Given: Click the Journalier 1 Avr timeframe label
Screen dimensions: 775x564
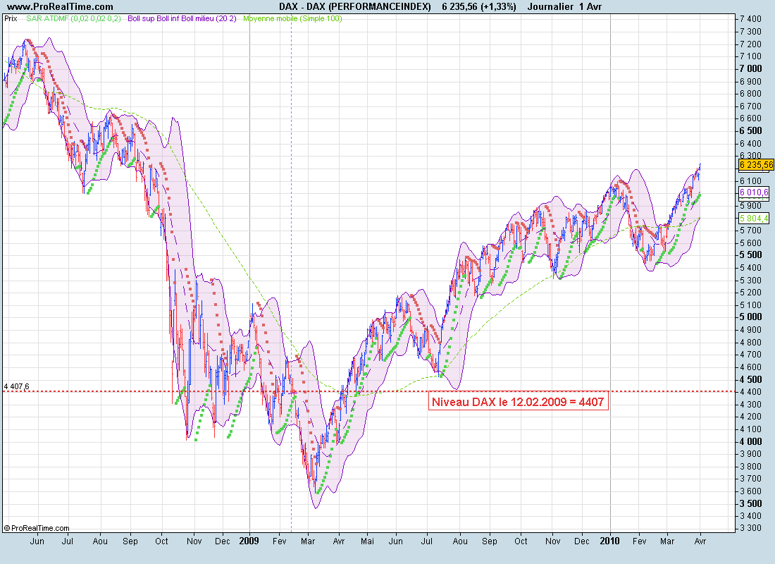Looking at the screenshot, I should click(x=564, y=6).
